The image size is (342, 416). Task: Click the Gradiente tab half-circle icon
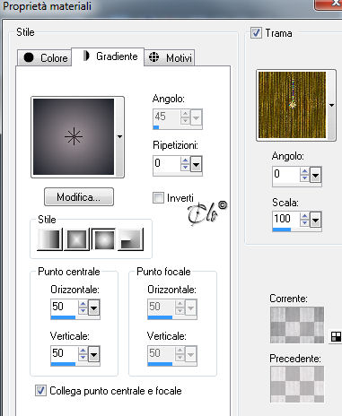click(86, 56)
